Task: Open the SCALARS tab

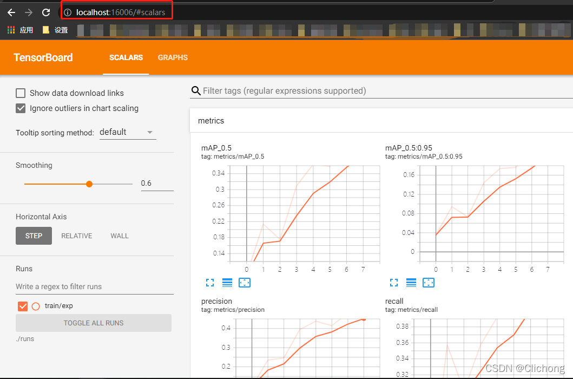Action: click(126, 57)
